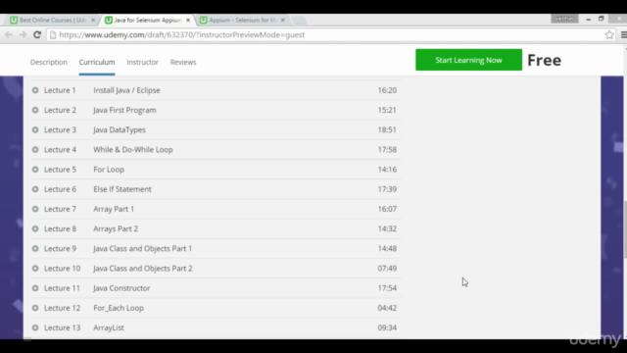Click the play icon next to Lecture 2

[35, 110]
